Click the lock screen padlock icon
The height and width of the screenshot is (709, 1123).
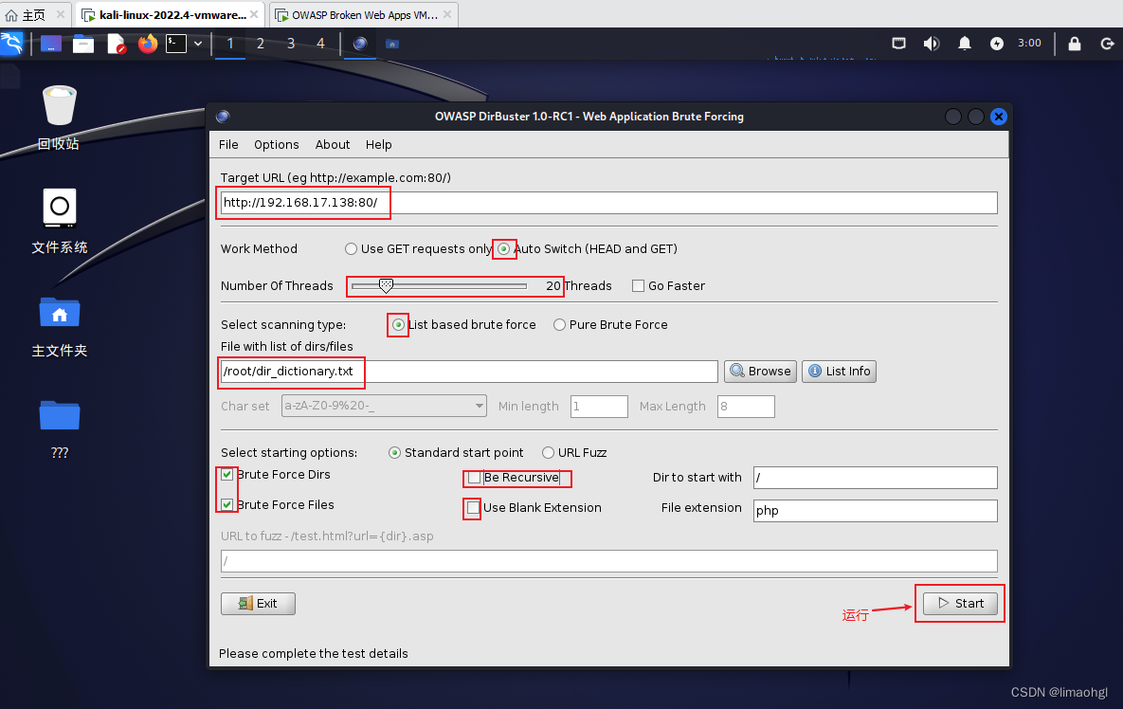click(x=1075, y=44)
